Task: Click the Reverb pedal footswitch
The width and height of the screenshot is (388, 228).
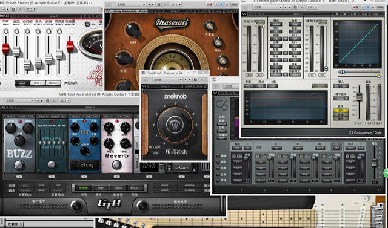Action: click(117, 164)
